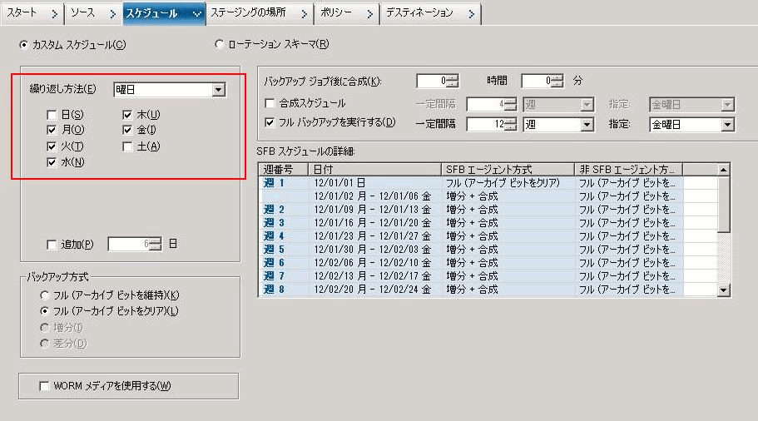
Task: Select the スケジュール tab
Action: (x=164, y=13)
